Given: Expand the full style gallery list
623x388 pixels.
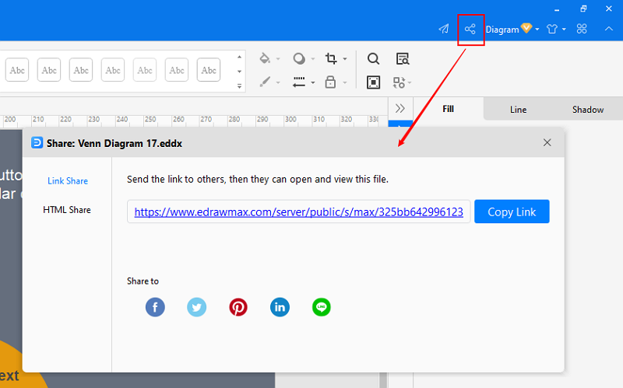Looking at the screenshot, I should (x=239, y=86).
